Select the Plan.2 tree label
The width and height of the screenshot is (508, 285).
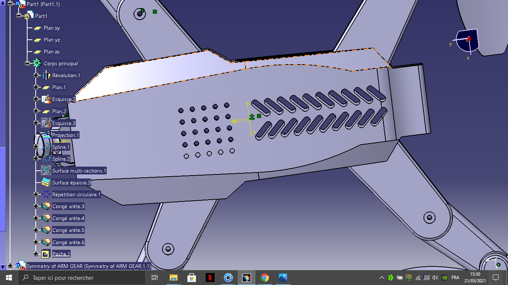pos(59,111)
